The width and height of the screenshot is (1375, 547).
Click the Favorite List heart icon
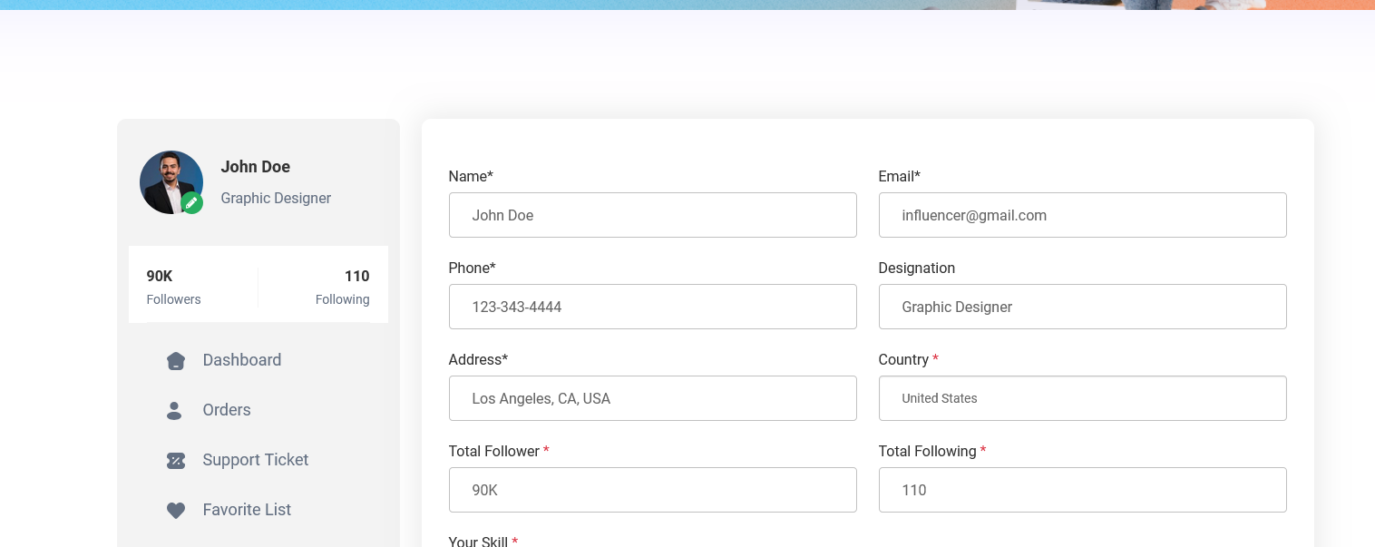[x=176, y=511]
